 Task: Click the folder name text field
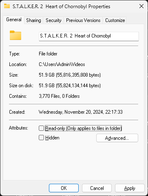click(89, 36)
